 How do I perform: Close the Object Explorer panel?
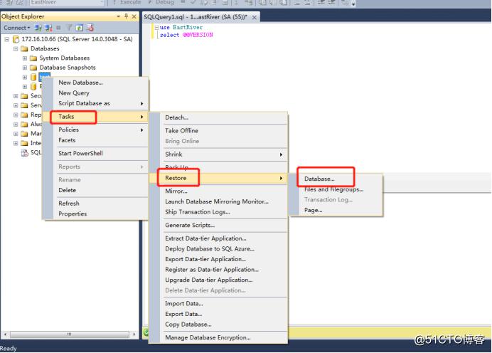(x=134, y=16)
